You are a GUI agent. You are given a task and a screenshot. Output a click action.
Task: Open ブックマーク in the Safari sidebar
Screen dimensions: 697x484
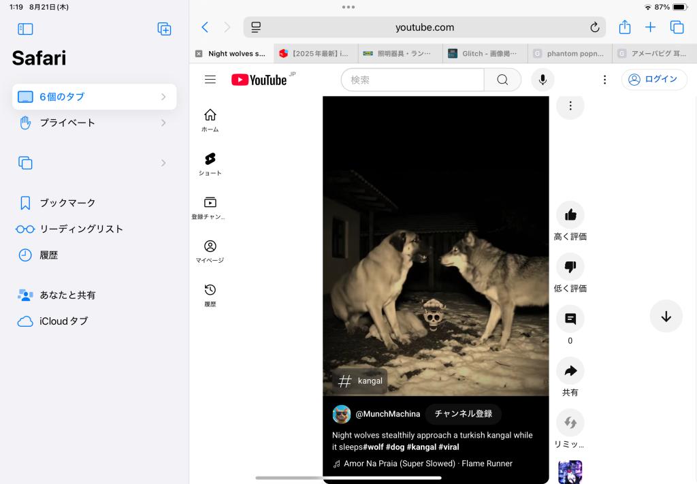[67, 203]
